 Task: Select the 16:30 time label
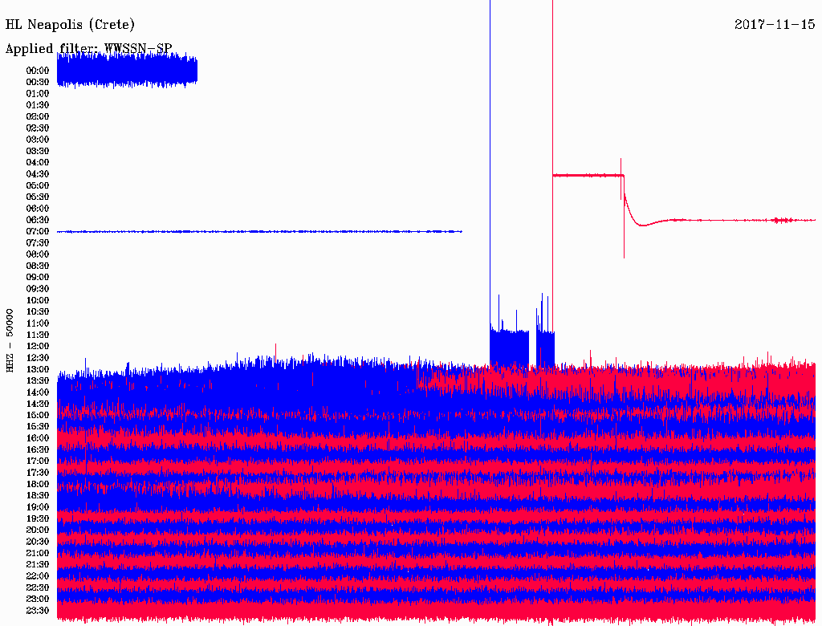point(38,449)
